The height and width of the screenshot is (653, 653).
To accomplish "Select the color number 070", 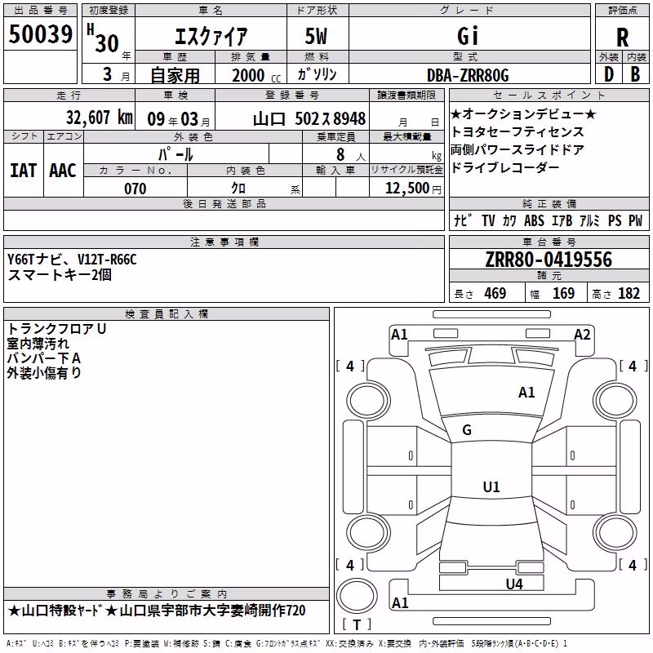I will [135, 189].
